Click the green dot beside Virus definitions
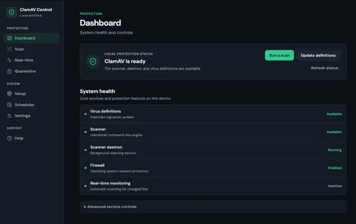This screenshot has height=224, width=356. click(85, 114)
